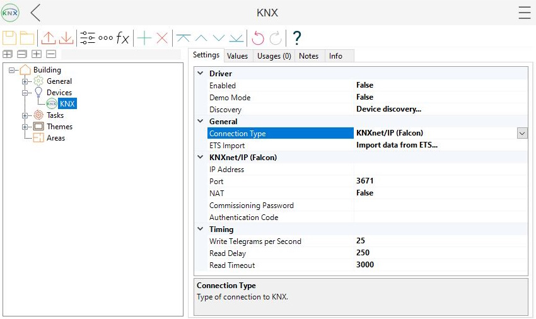This screenshot has width=536, height=319.
Task: Click the collapse-all minus box icon
Action: coord(51,54)
